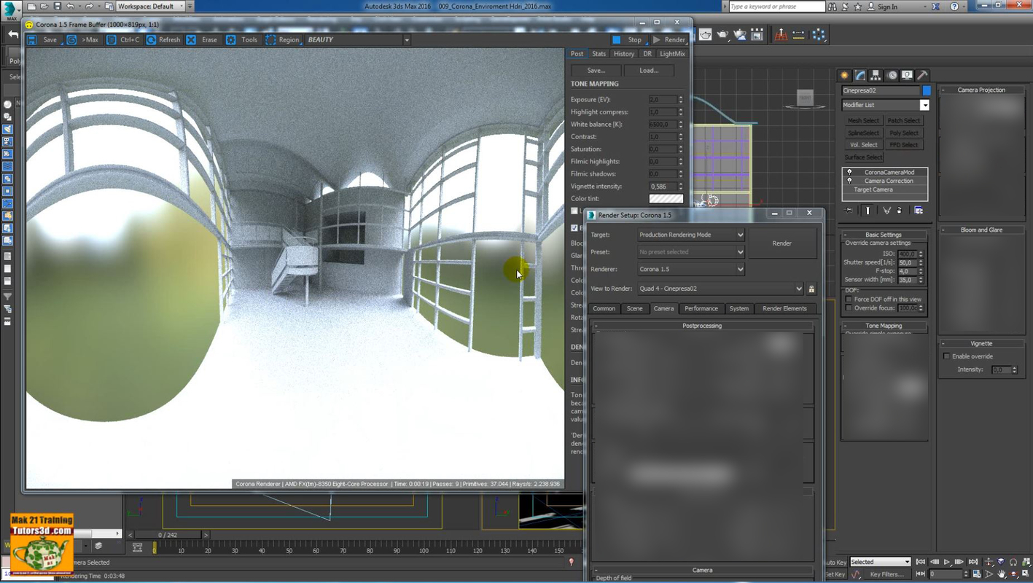
Task: Click the Erase icon in the frame buffer toolbar
Action: tap(191, 39)
